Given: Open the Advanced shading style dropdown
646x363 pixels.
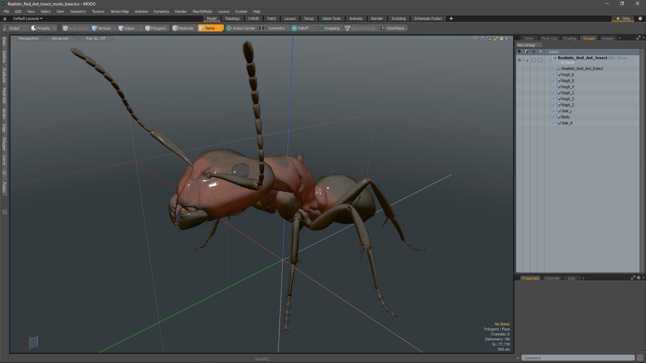Looking at the screenshot, I should [x=60, y=39].
